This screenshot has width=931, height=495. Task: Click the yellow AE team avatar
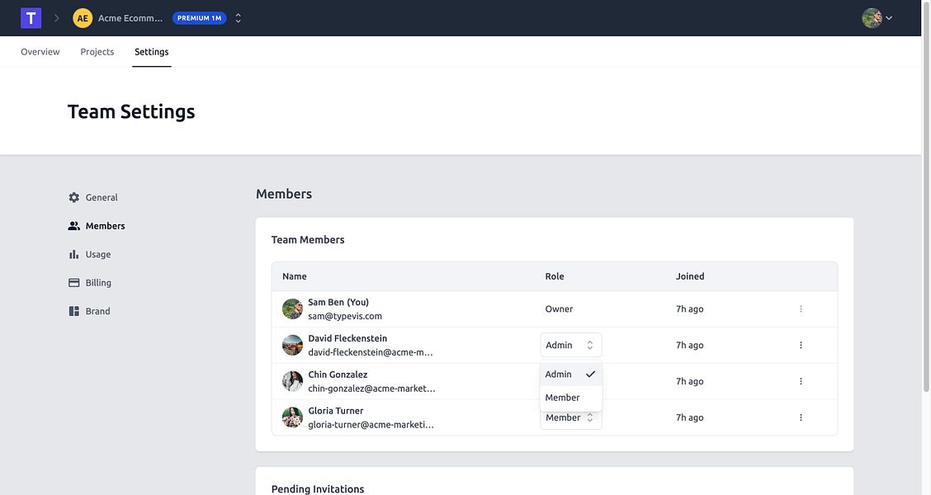[x=83, y=18]
